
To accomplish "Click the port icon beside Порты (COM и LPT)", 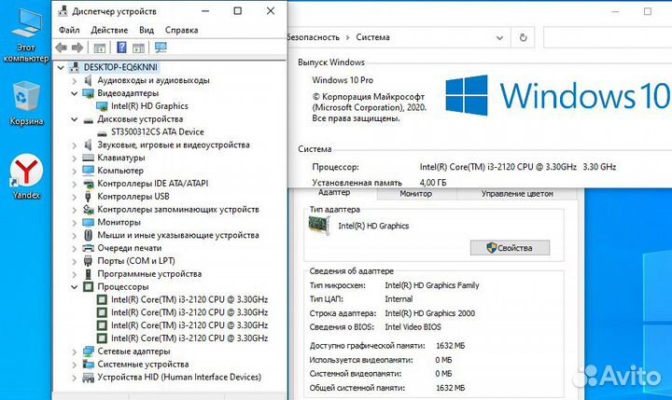I will [x=88, y=261].
